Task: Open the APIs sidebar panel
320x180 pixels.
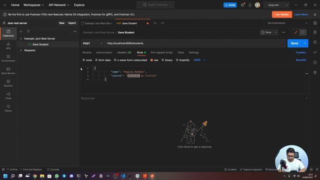Action: 8,45
